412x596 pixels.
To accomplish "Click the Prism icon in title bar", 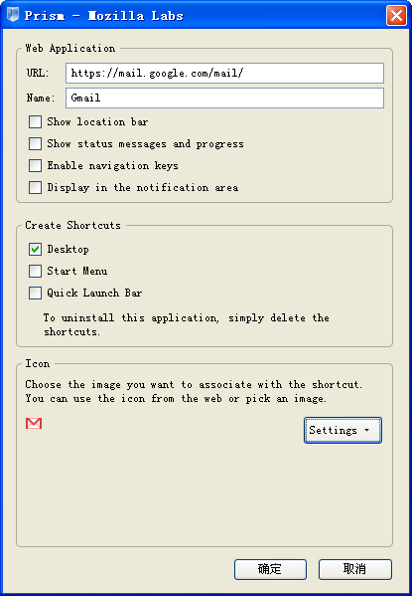I will point(13,16).
